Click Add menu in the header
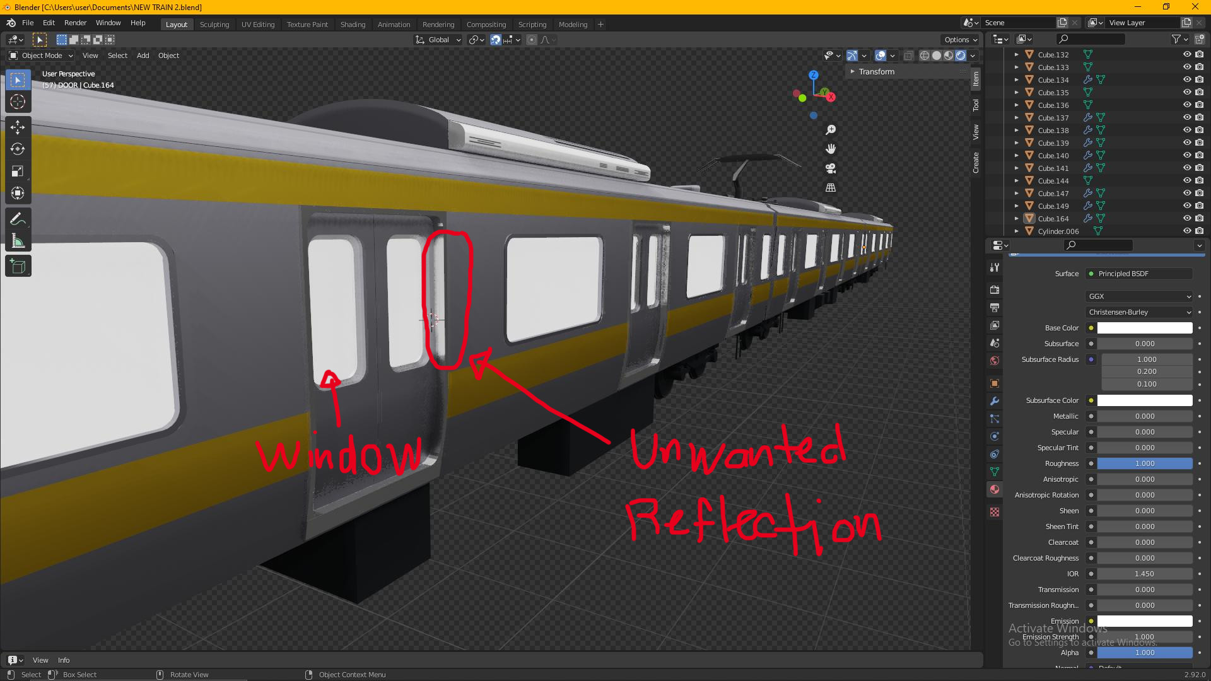This screenshot has width=1211, height=681. coord(142,55)
